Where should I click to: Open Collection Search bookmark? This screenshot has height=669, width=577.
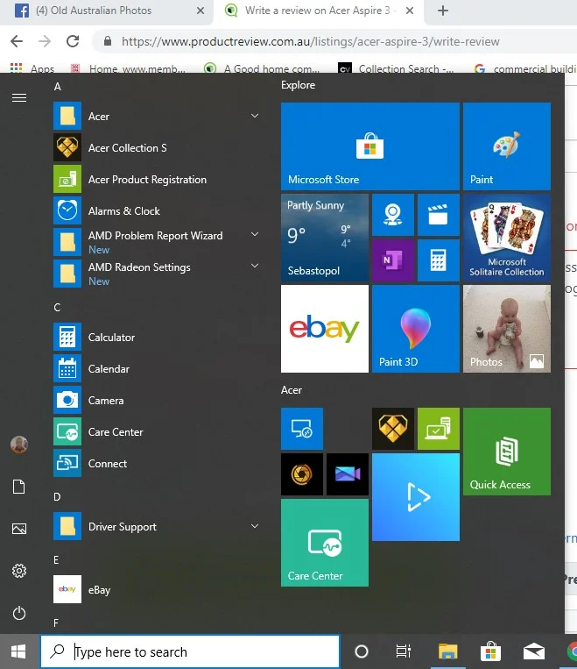pyautogui.click(x=396, y=68)
